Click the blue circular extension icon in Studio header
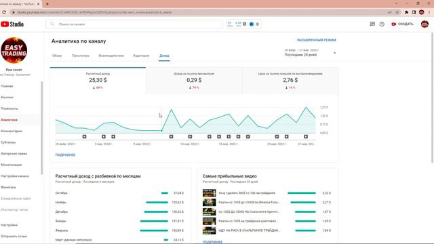Image resolution: width=434 pixels, height=244 pixels. (252, 24)
